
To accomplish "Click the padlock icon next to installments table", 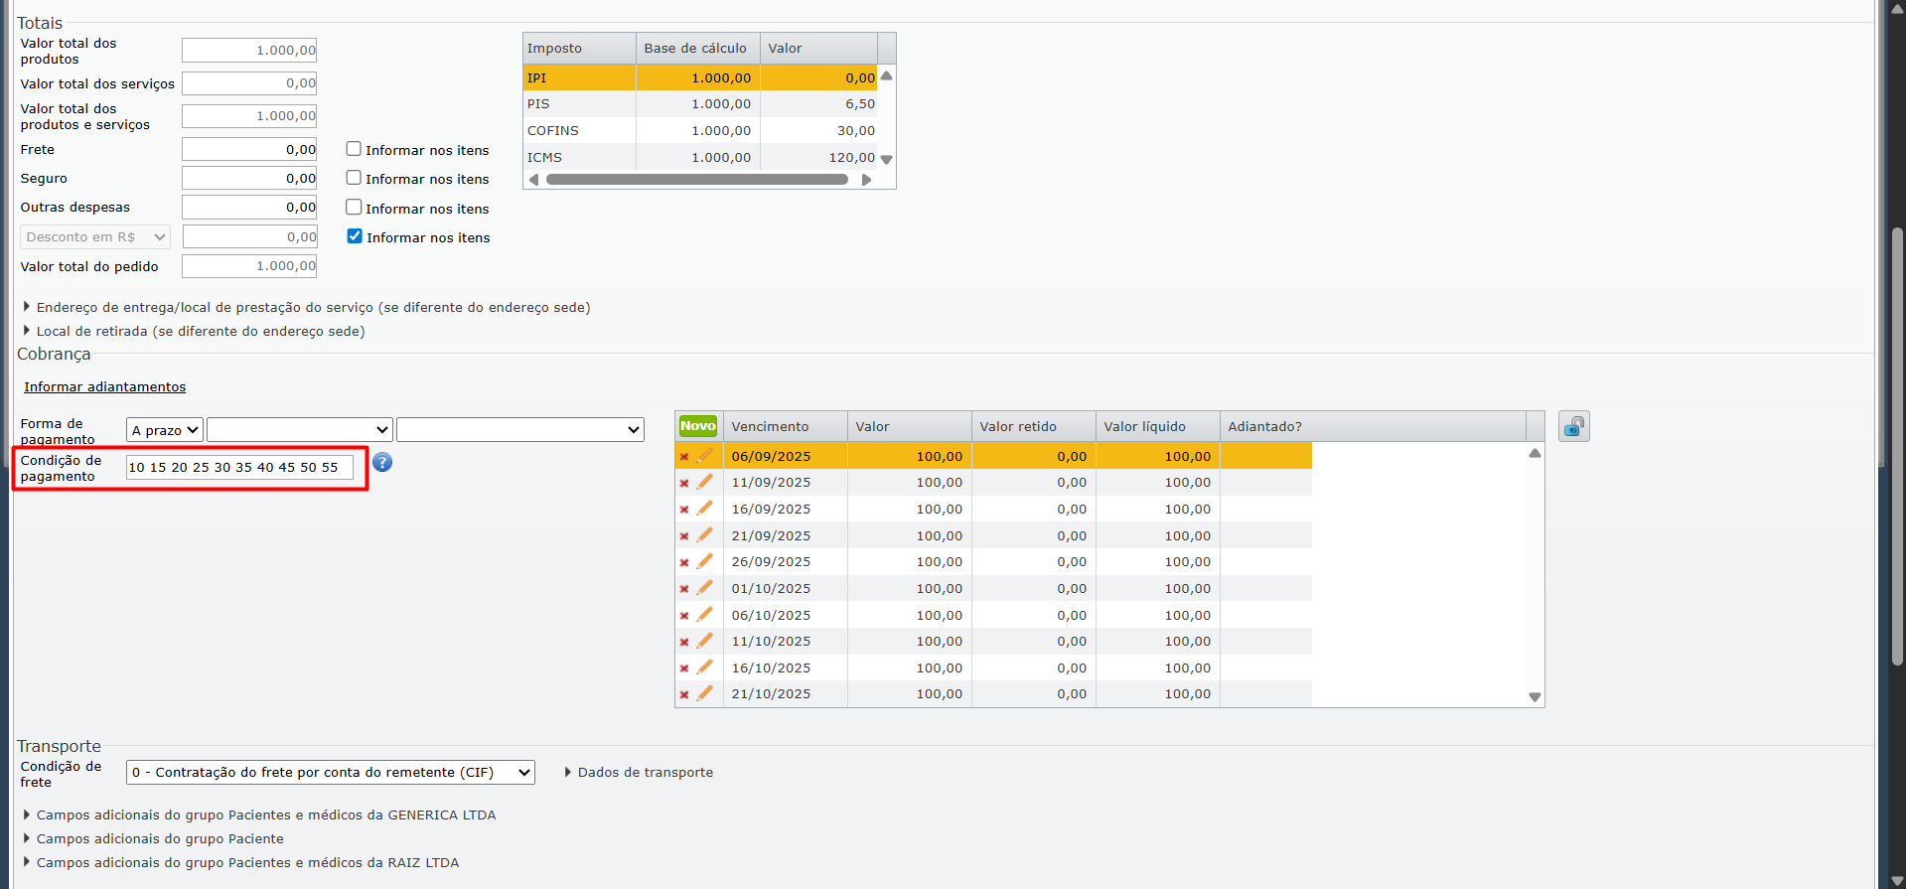I will click(1573, 427).
